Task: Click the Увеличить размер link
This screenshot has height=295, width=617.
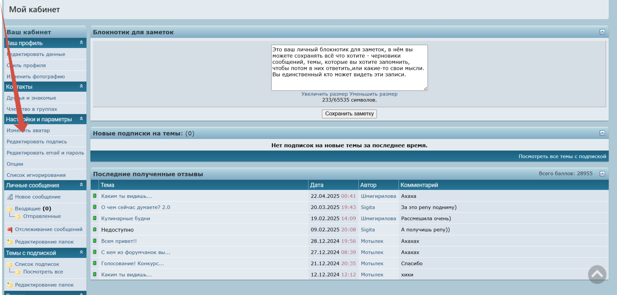Action: [325, 94]
